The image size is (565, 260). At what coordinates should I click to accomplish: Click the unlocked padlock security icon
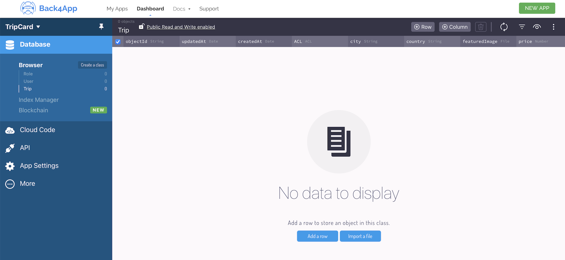[x=142, y=26]
